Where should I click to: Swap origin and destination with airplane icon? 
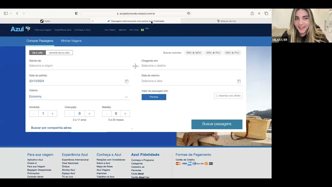coord(136,66)
